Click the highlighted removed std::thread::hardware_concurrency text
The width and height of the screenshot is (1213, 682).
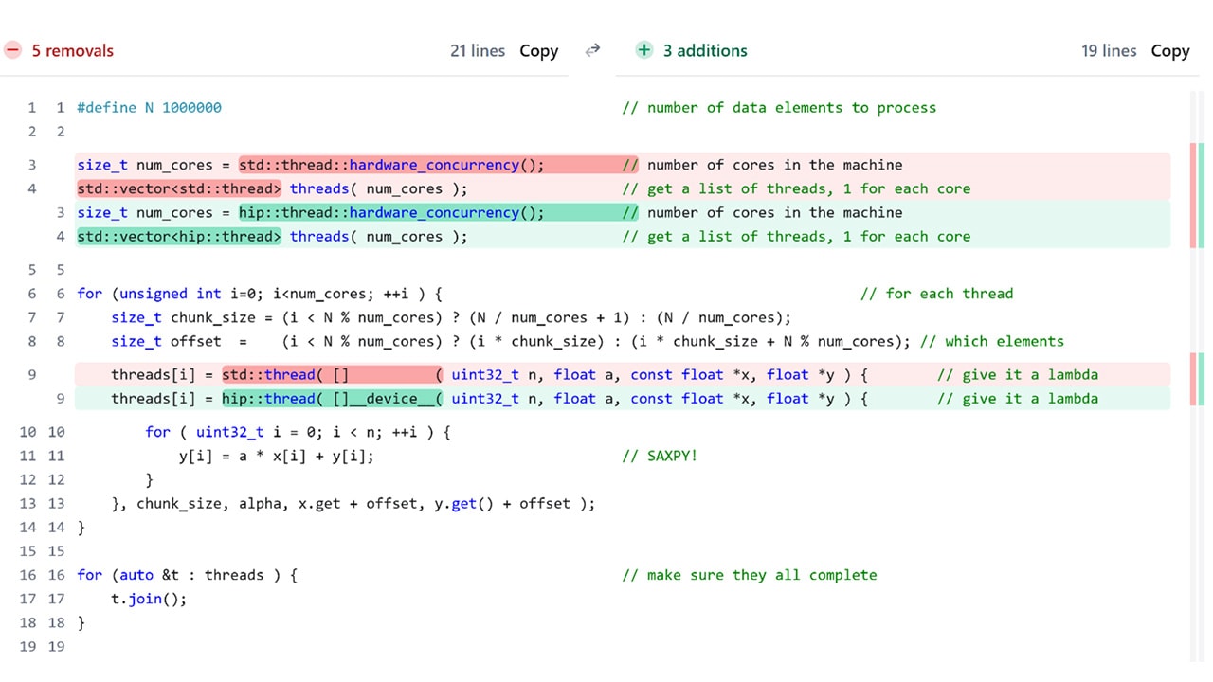[x=391, y=165]
